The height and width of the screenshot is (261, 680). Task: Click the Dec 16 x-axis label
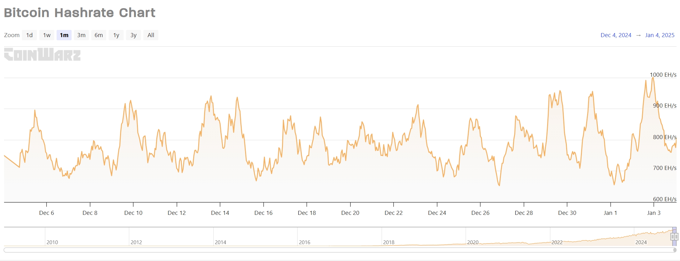pos(263,213)
